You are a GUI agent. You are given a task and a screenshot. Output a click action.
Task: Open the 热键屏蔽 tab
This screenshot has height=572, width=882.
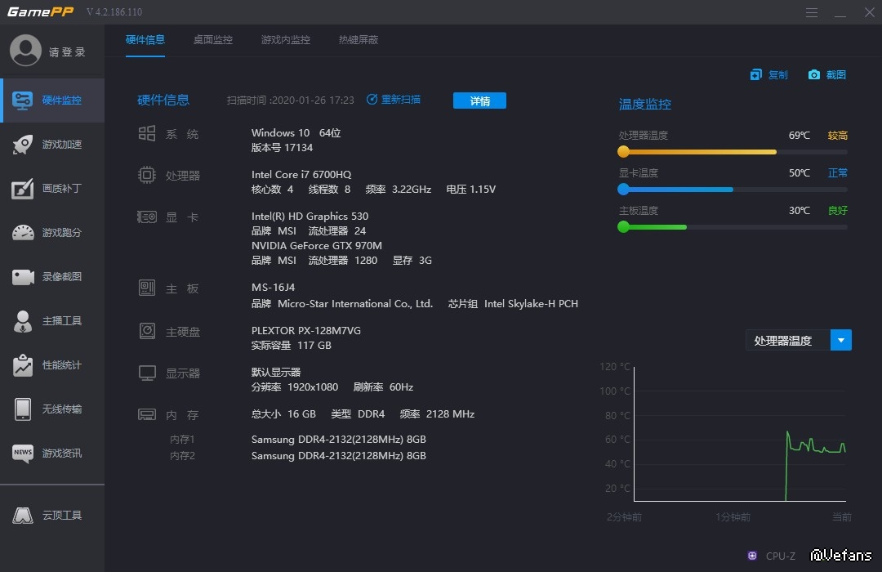[x=359, y=40]
